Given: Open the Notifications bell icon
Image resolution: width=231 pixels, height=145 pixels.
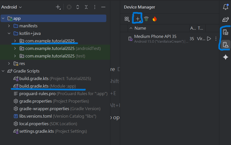Looking at the screenshot, I should coord(225,7).
